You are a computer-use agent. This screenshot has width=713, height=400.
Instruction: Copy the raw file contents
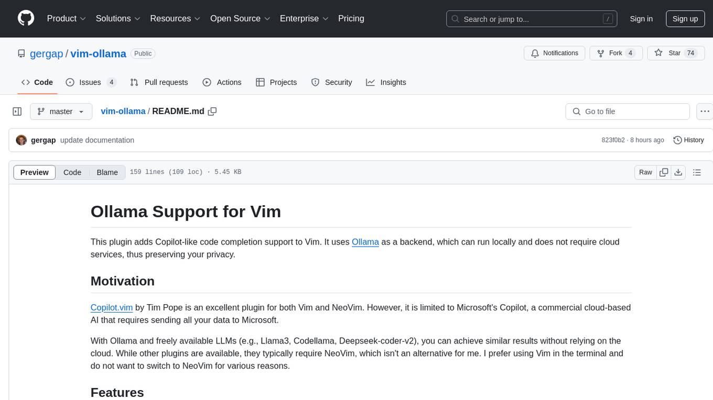point(664,172)
